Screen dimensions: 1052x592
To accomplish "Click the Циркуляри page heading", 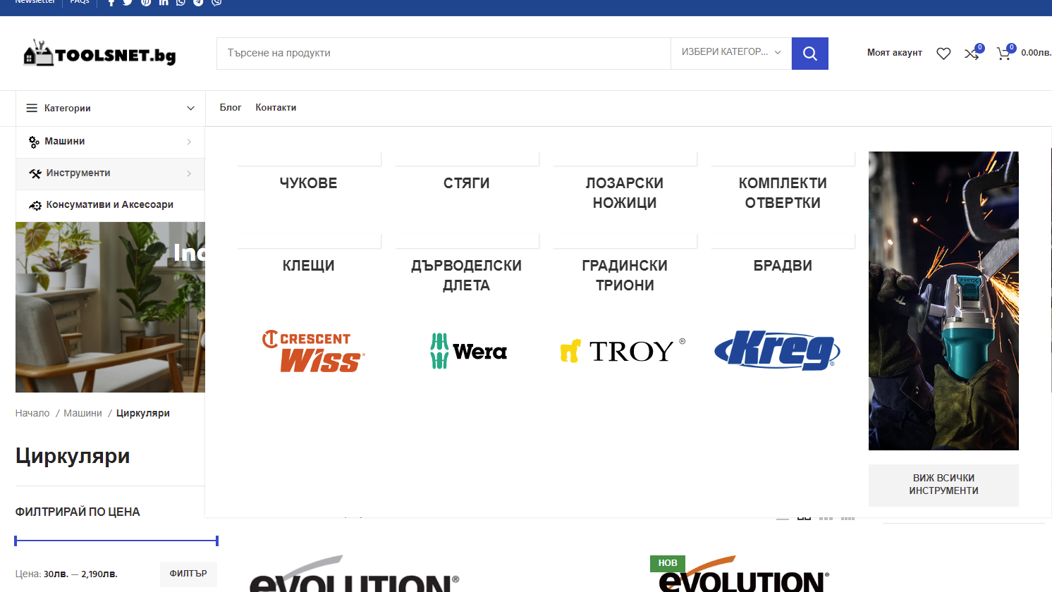I will pyautogui.click(x=73, y=456).
